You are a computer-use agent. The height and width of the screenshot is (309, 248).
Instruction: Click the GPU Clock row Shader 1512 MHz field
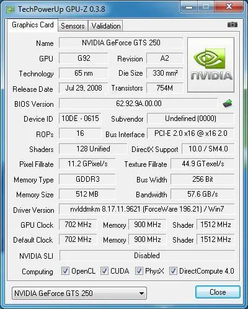click(x=215, y=225)
